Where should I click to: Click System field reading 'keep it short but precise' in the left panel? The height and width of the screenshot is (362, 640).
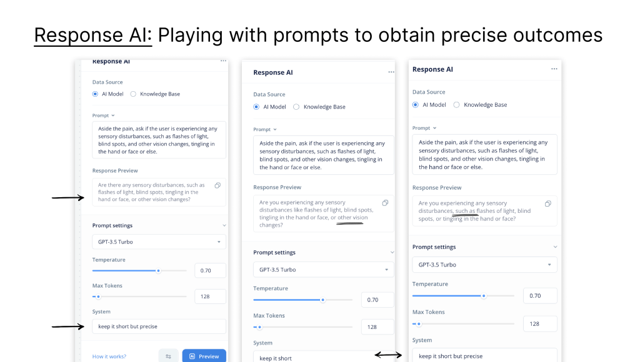159,326
